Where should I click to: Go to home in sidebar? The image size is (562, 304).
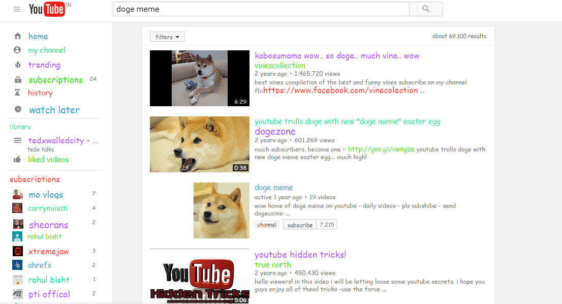(38, 36)
